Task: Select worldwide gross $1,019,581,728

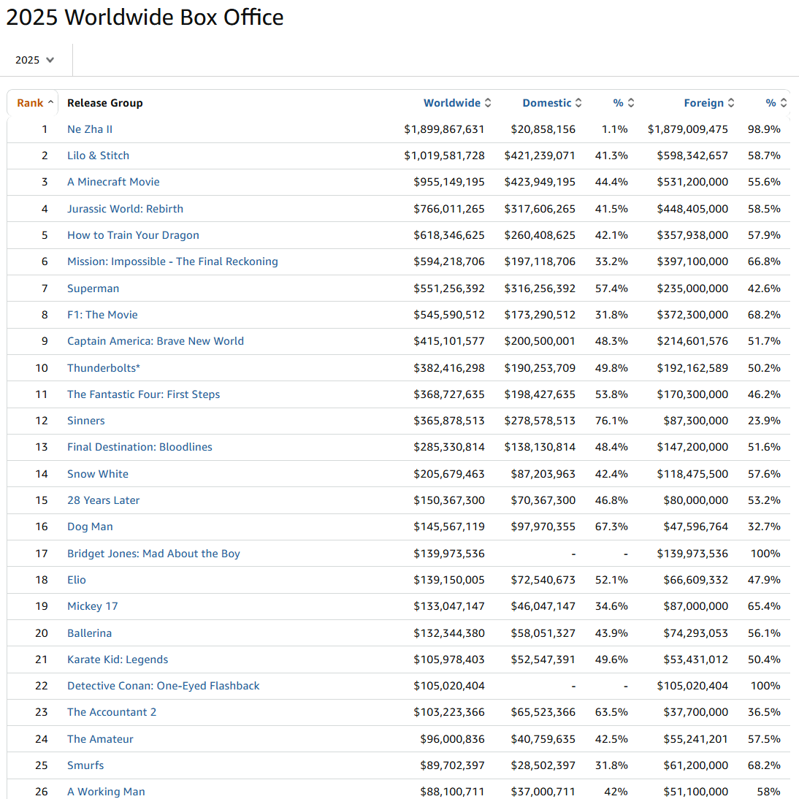Action: [444, 156]
